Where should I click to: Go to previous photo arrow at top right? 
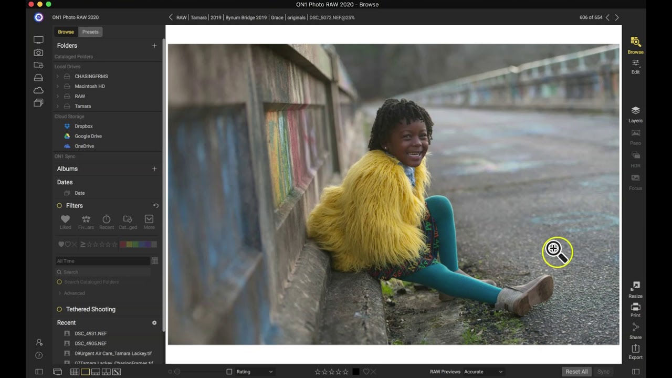click(x=607, y=17)
